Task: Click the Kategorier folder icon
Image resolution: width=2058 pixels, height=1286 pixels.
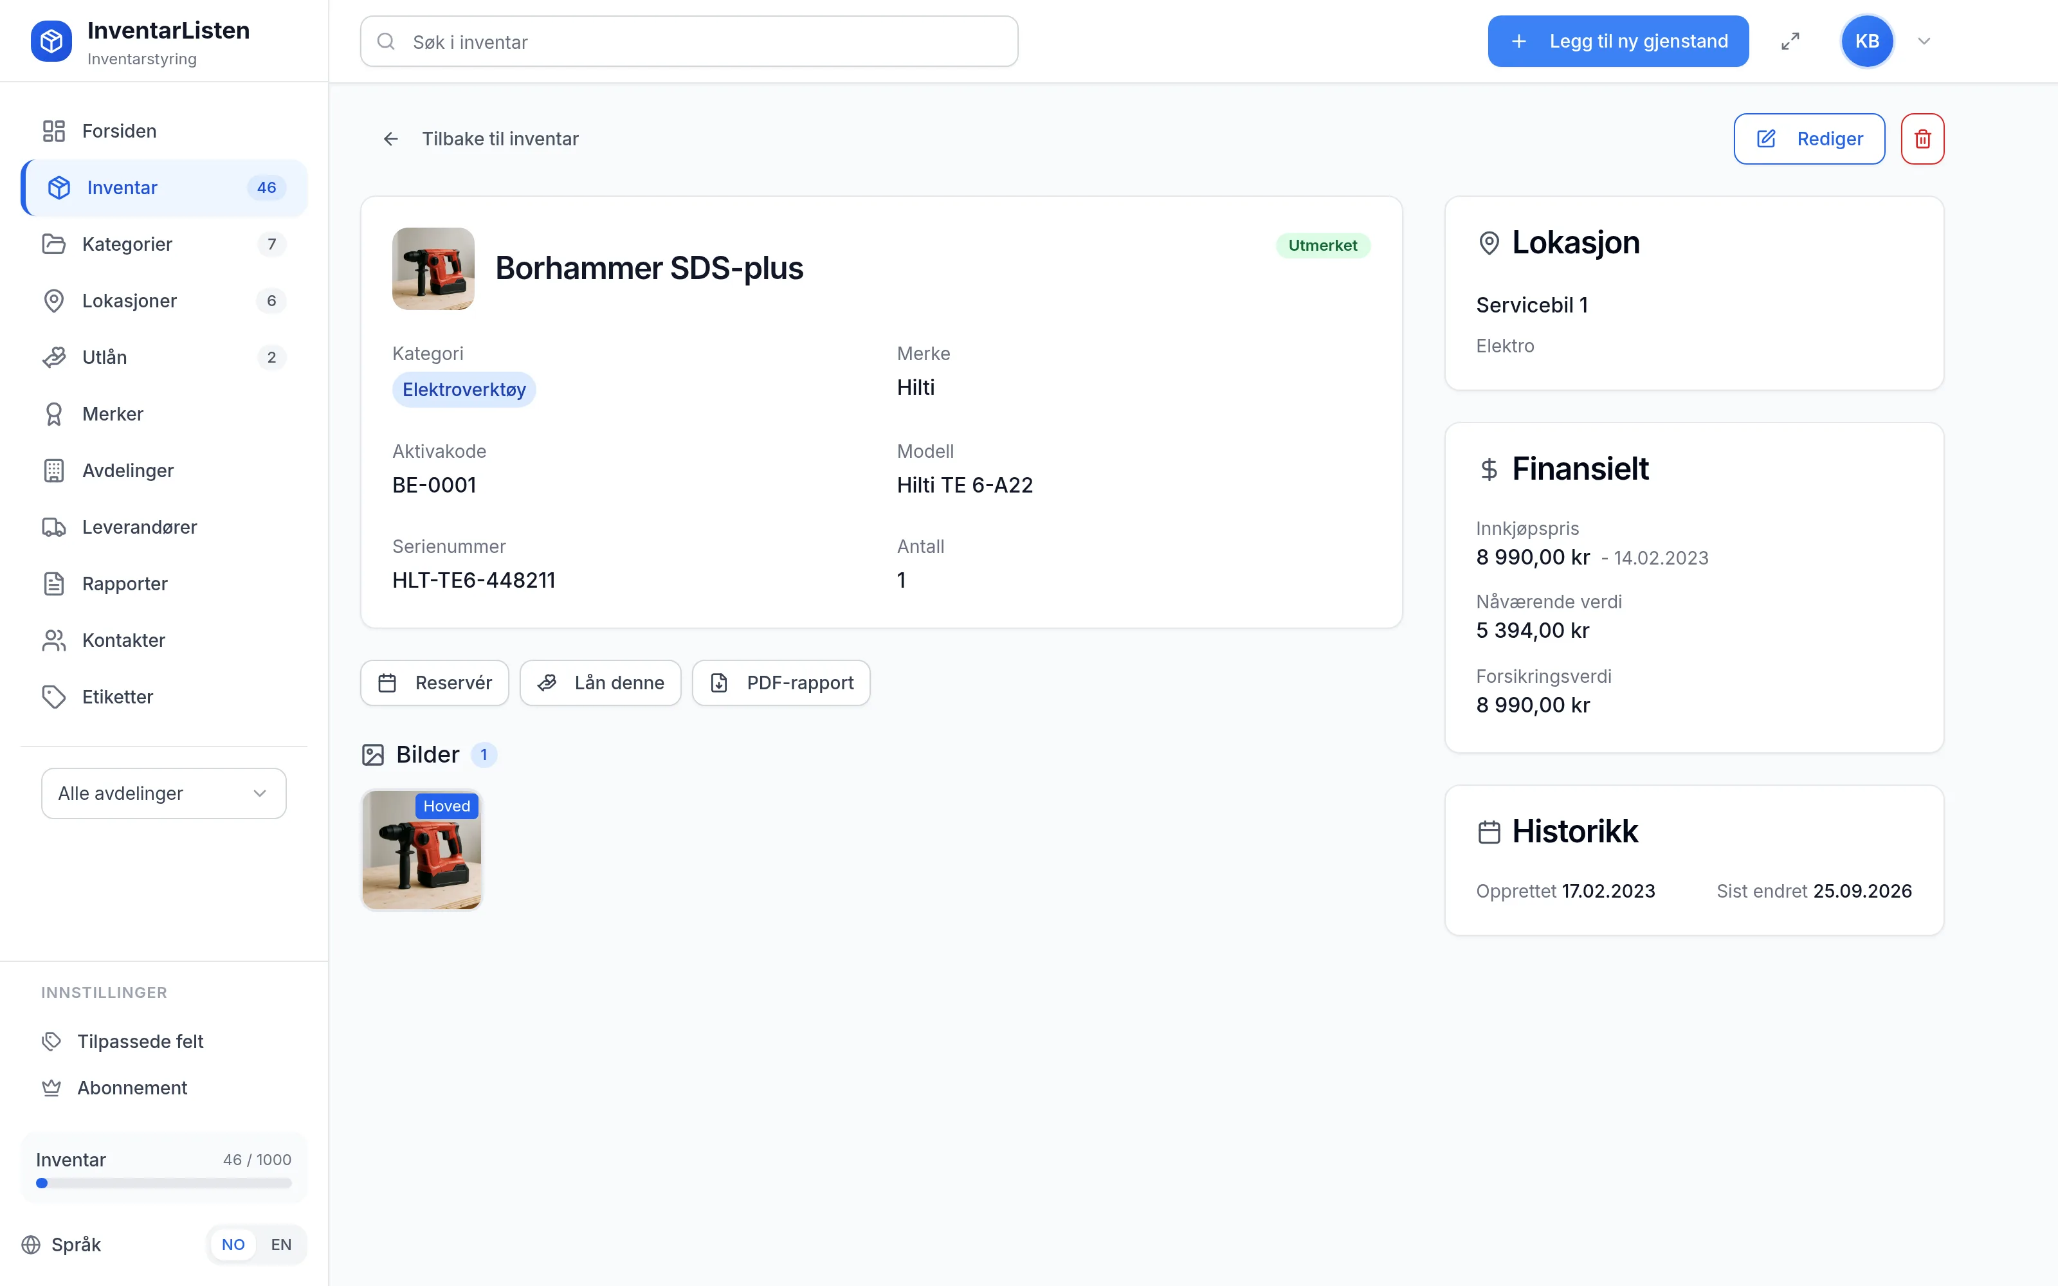Action: coord(53,244)
